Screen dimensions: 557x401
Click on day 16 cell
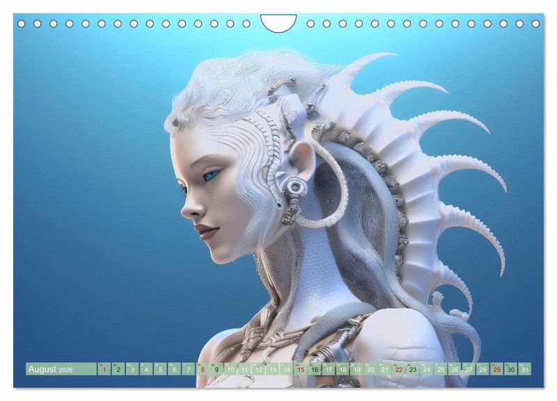[x=315, y=370]
